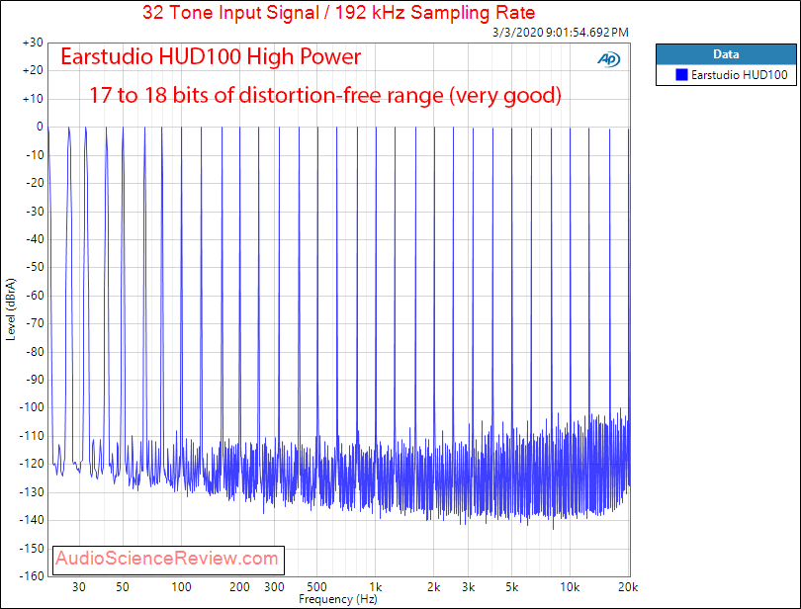Click the 30 frequency tick label

click(79, 587)
